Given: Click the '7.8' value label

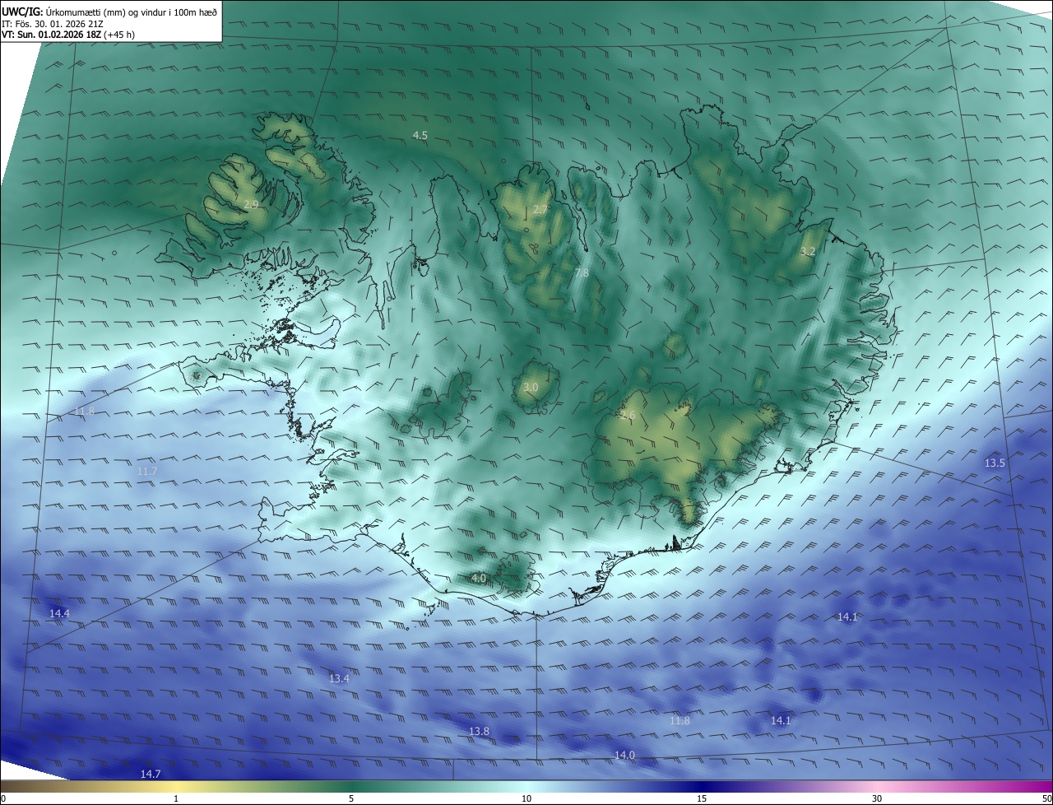Looking at the screenshot, I should click(x=582, y=272).
